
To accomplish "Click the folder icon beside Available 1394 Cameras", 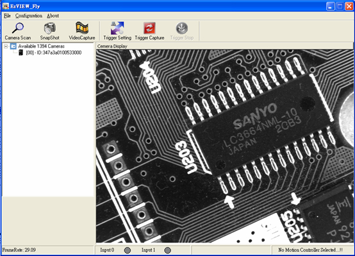I will coord(13,46).
